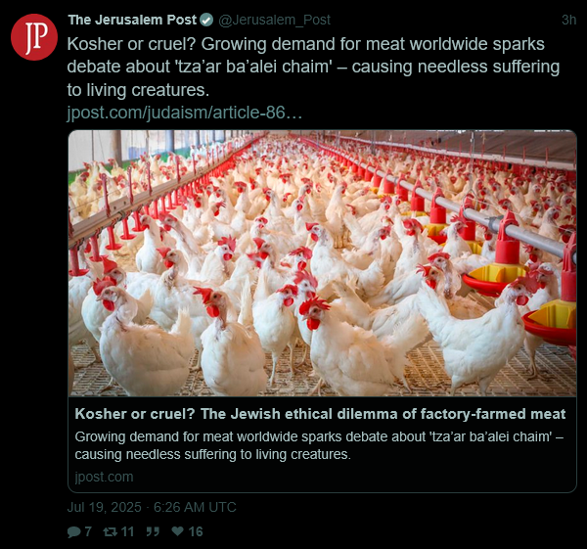Open the @Jerusalem_Post handle link

point(274,20)
